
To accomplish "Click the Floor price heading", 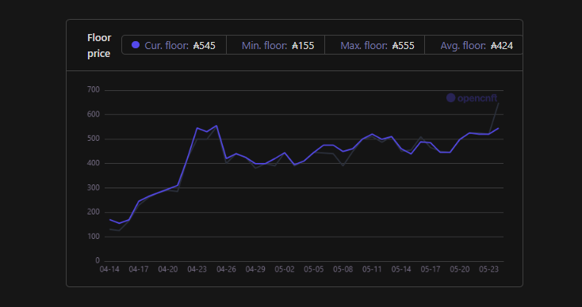I will point(99,46).
